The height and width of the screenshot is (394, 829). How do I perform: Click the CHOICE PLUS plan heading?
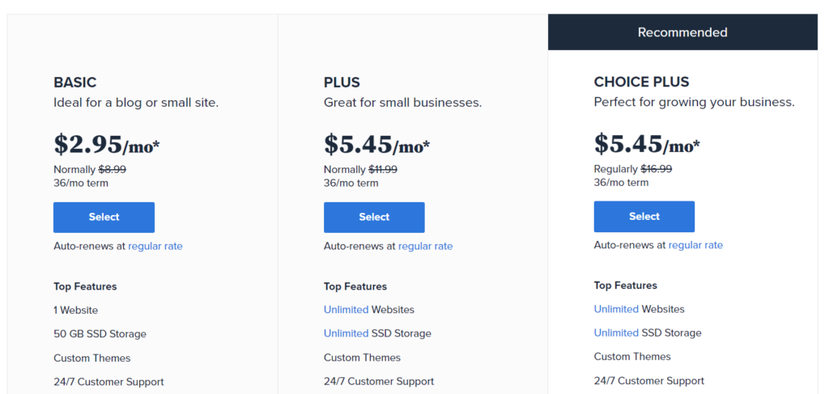641,82
